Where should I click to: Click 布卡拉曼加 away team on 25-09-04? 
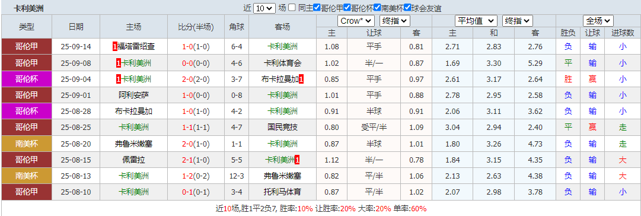[x=280, y=79]
